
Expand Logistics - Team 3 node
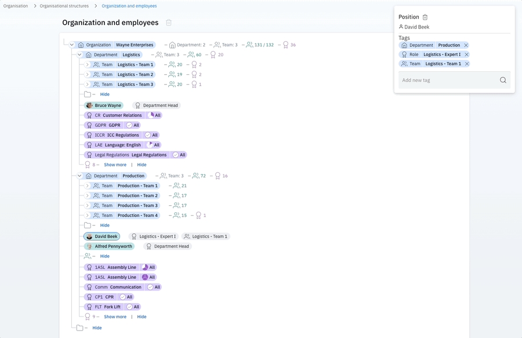coord(88,85)
